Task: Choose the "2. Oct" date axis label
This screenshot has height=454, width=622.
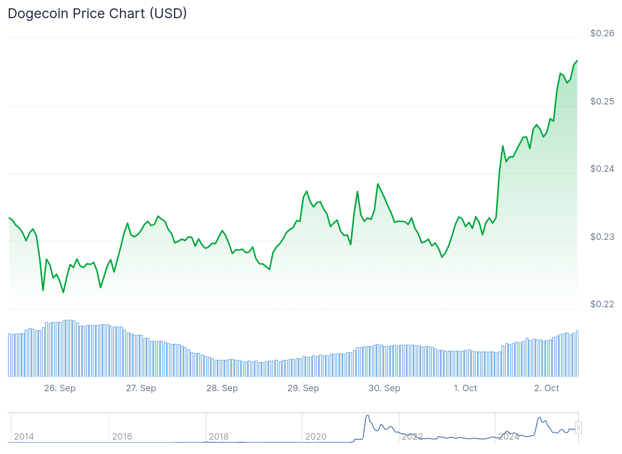Action: tap(546, 388)
